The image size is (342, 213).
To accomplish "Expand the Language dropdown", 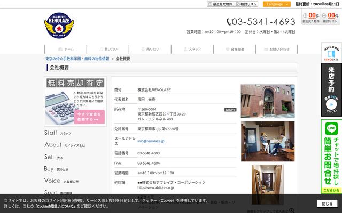I will tap(277, 4).
